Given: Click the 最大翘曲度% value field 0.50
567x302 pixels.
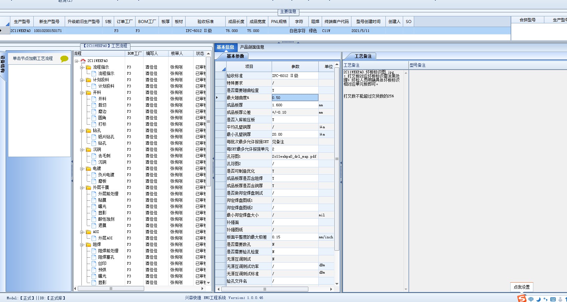Looking at the screenshot, I should pyautogui.click(x=295, y=98).
